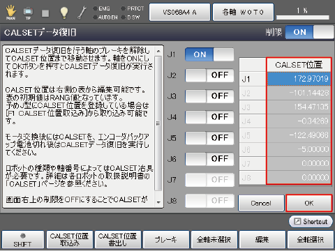Viewport: 335px width, 251px height.
Task: Click the EMG indicator
Action: pos(101,8)
